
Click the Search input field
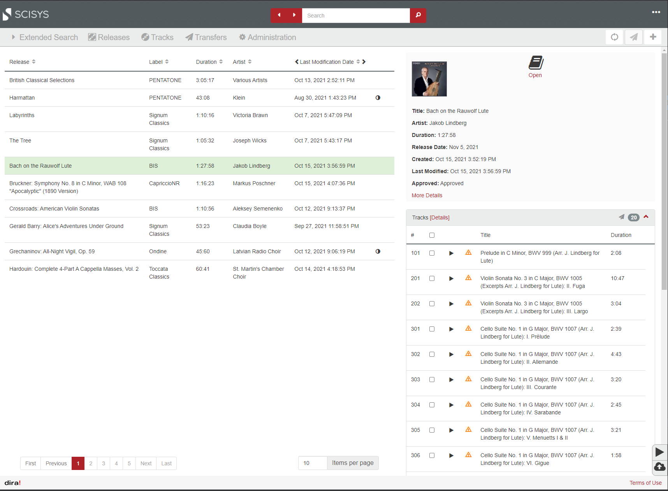(356, 16)
